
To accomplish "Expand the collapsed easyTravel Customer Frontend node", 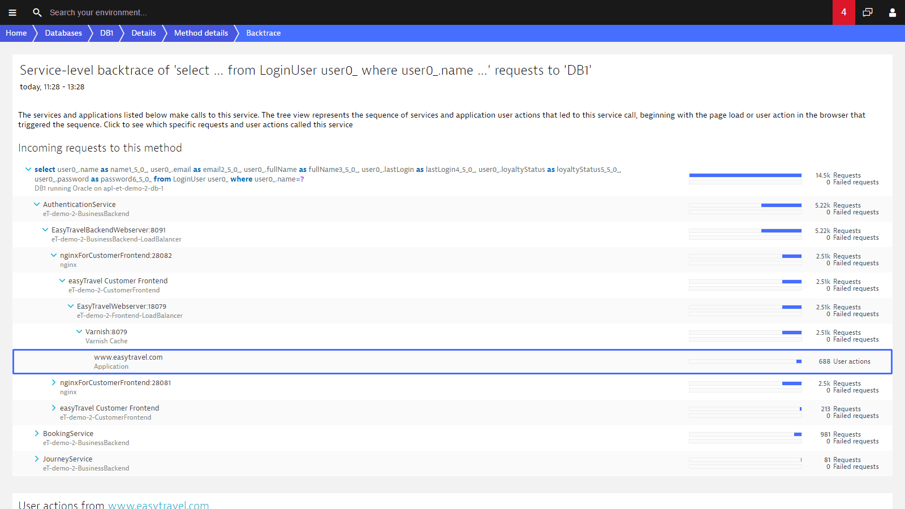I will point(54,408).
